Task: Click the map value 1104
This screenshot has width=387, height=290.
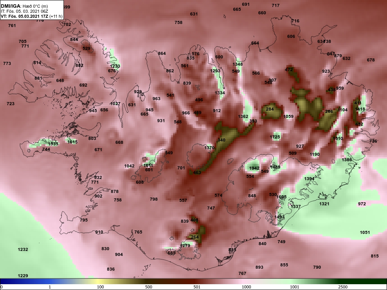Action: pos(342,110)
